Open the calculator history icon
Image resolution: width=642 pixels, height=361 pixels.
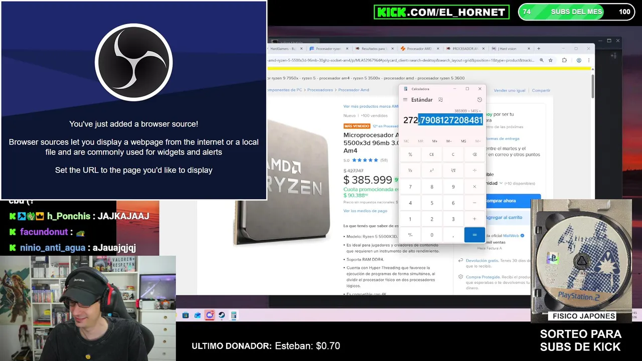pos(479,100)
